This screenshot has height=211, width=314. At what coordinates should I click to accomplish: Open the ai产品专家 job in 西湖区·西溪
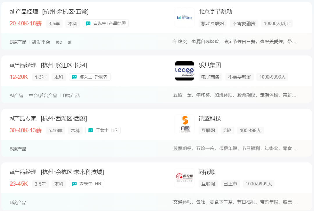[x=48, y=119]
